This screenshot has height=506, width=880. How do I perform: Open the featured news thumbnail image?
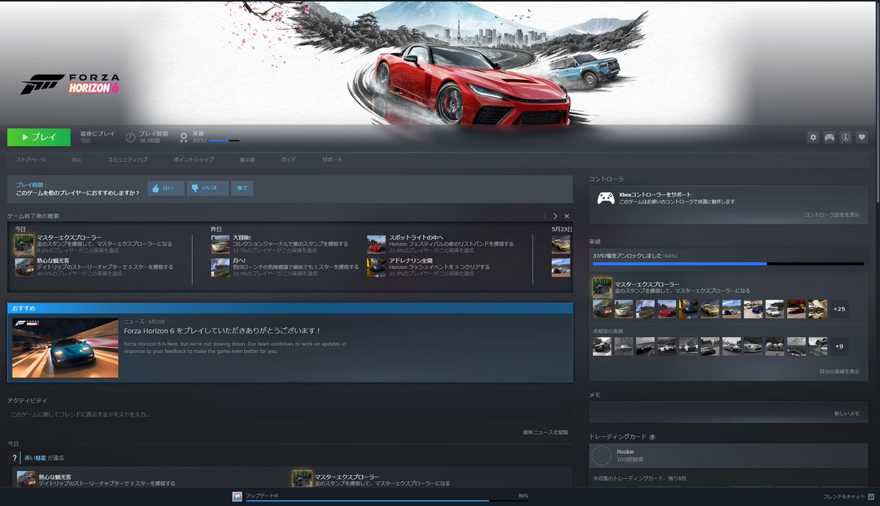(x=65, y=348)
